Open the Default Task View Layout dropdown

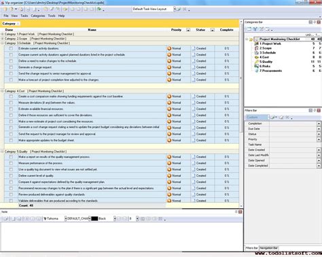(175, 9)
